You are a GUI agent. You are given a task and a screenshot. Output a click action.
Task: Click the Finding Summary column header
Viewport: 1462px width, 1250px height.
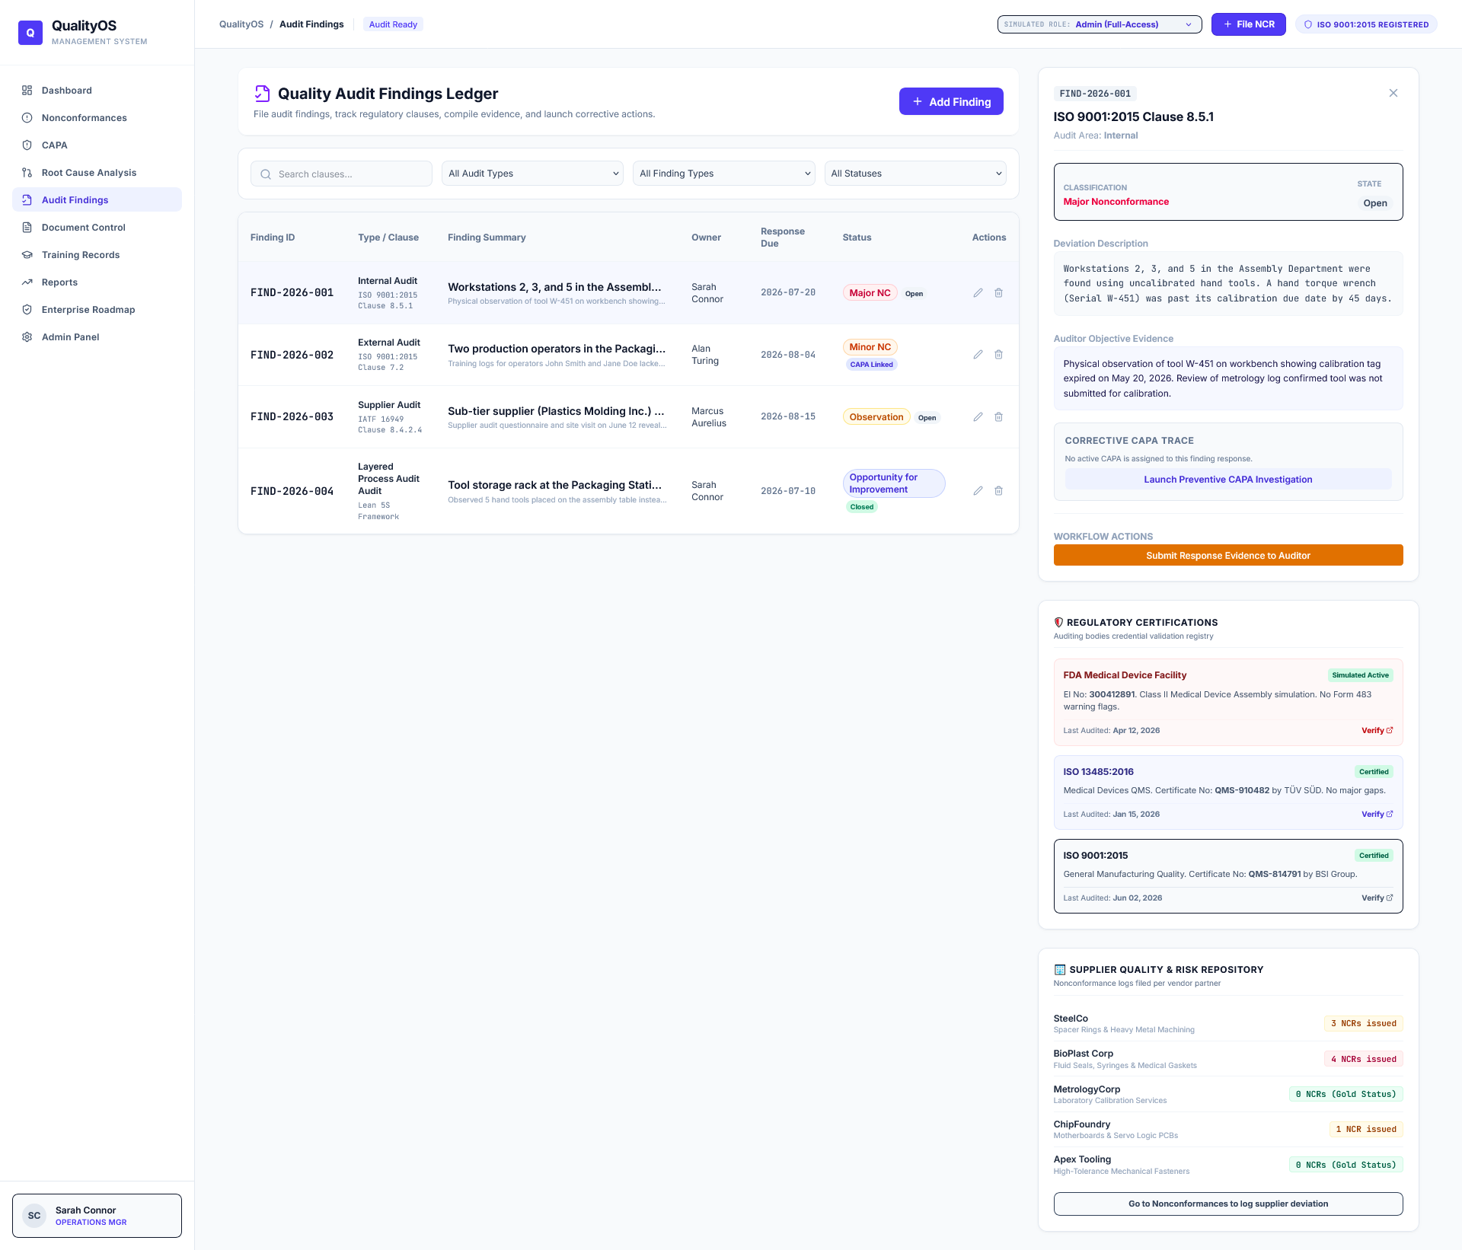[x=487, y=237]
